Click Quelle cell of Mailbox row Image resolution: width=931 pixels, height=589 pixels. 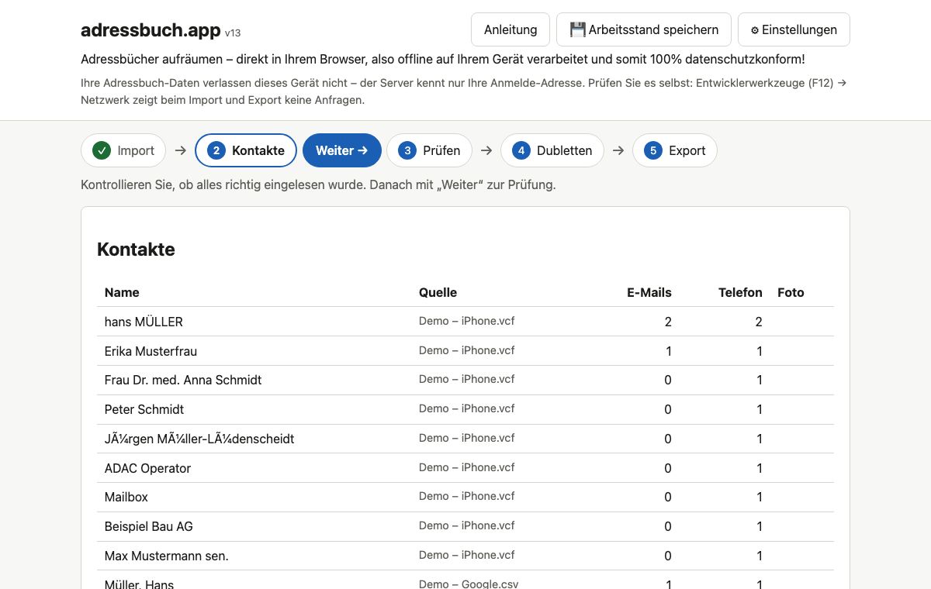click(467, 496)
